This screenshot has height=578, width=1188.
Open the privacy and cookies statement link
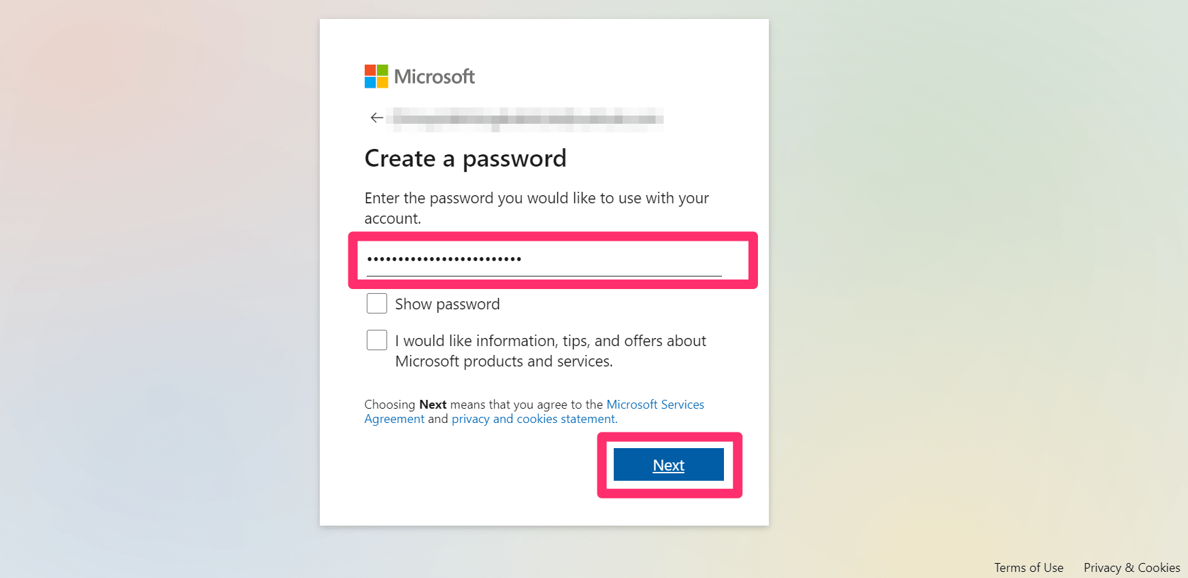pos(534,419)
